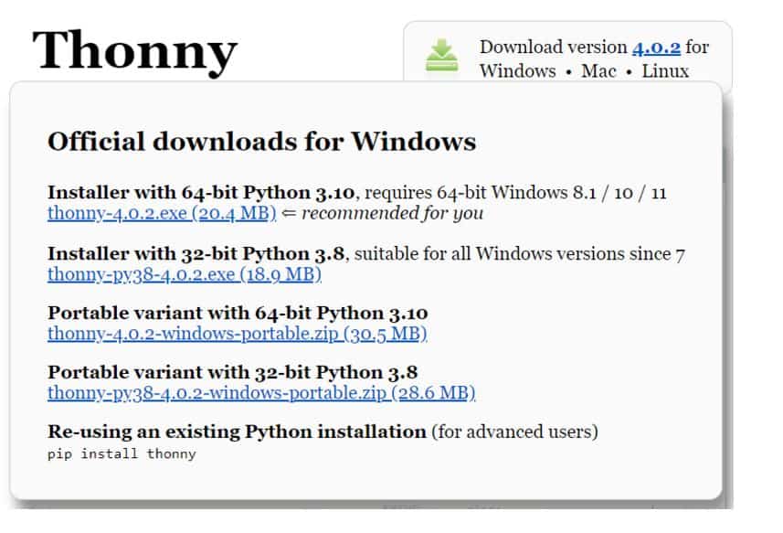Download thonny-4.0.2.exe (20.4 MB)
The height and width of the screenshot is (533, 783).
(162, 214)
